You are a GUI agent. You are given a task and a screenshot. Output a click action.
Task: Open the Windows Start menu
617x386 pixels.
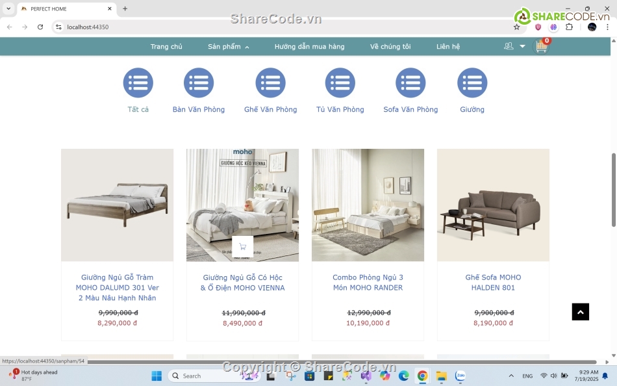tap(157, 376)
